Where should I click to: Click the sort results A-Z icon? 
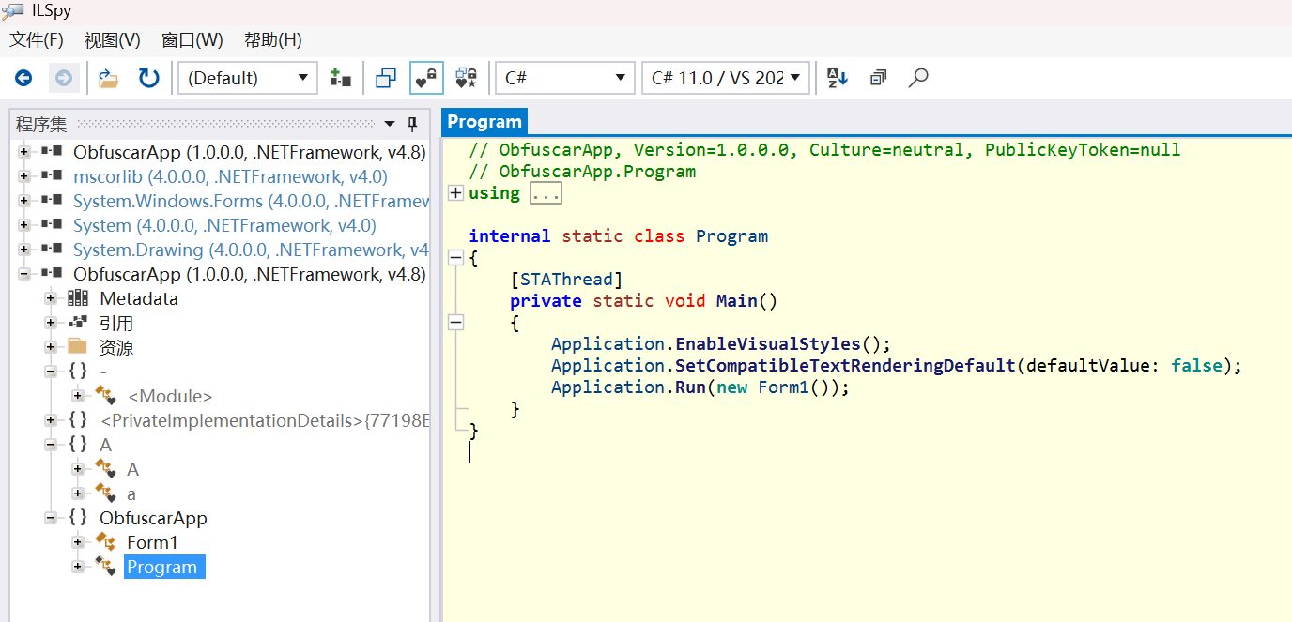click(x=838, y=78)
